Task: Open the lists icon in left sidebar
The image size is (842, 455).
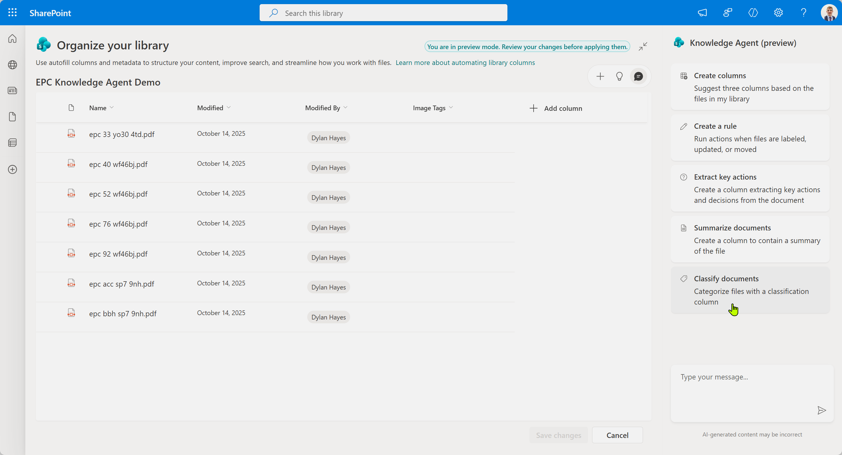Action: [x=12, y=143]
